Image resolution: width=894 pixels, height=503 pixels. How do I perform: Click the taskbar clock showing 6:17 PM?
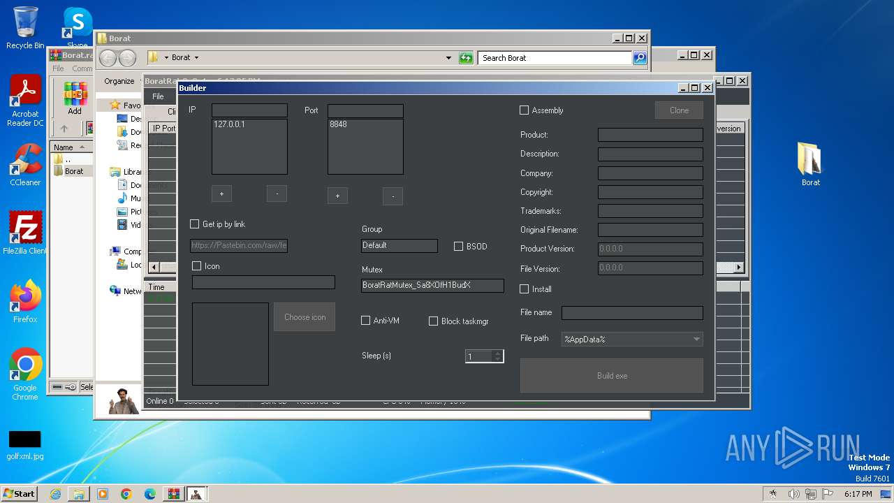[x=858, y=494]
